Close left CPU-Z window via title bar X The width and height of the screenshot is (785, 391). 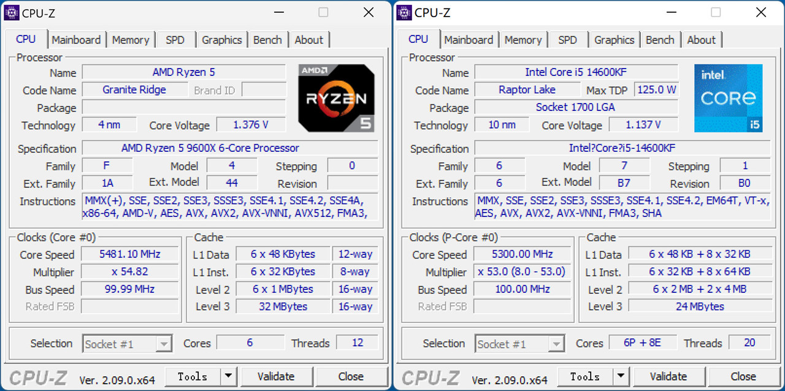(368, 12)
